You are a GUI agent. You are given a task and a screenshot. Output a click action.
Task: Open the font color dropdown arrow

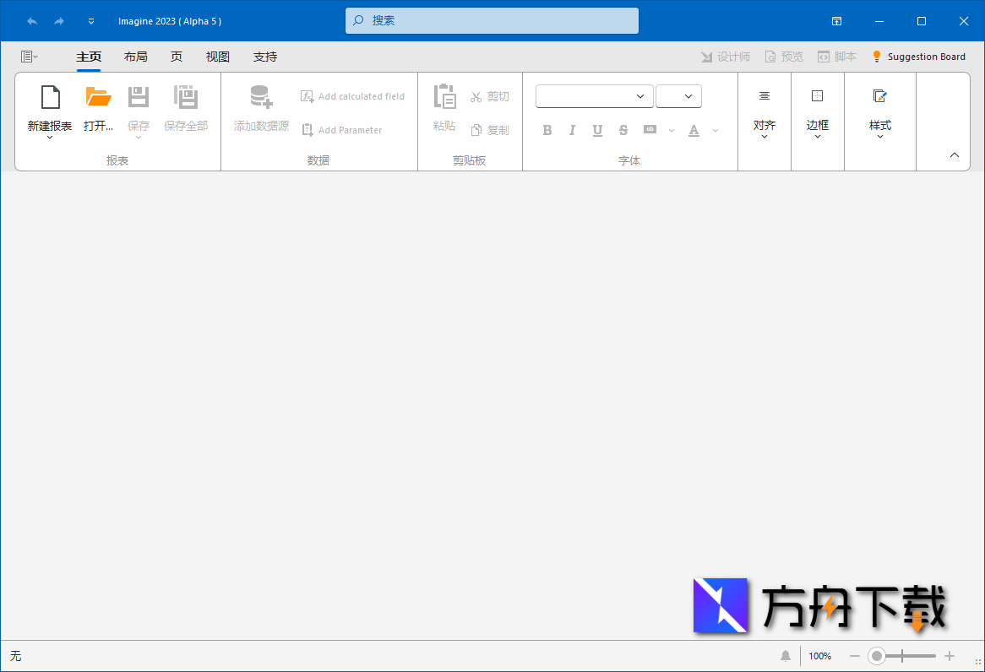[715, 130]
